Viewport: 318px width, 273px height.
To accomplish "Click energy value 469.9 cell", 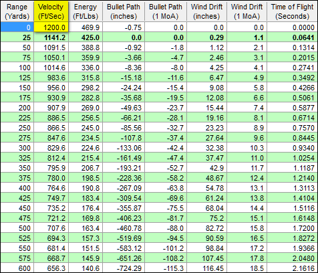I will pos(86,27).
